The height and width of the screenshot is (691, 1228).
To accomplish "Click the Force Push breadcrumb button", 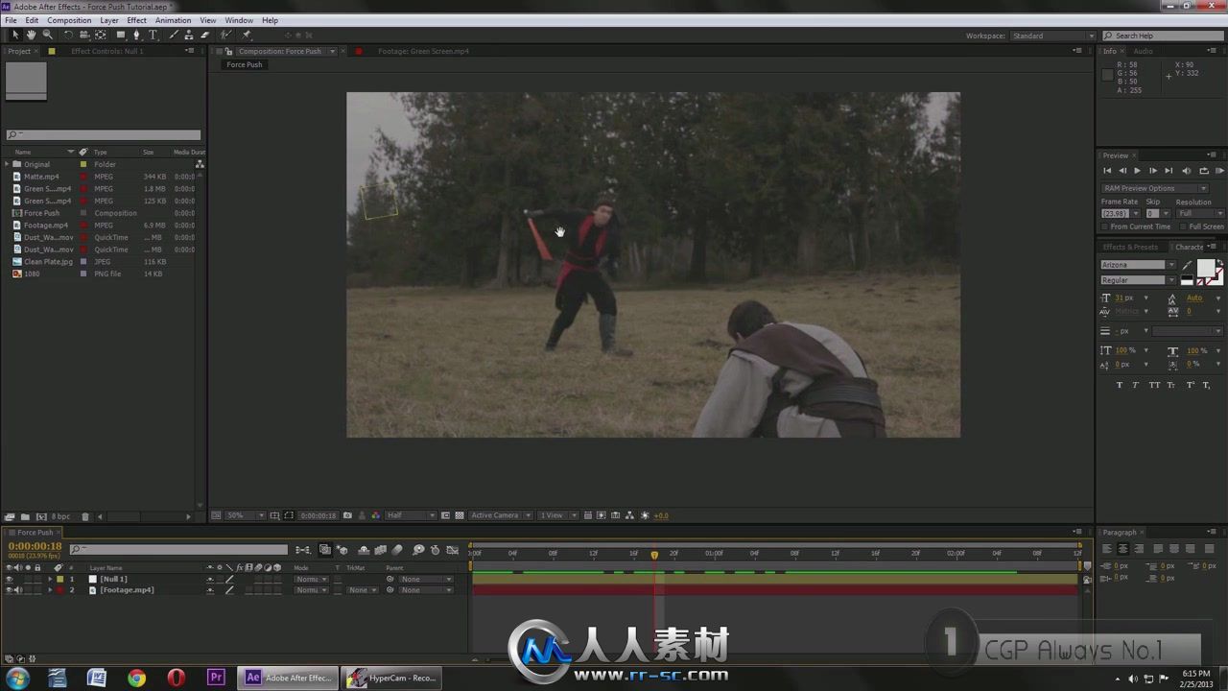I will tap(244, 64).
